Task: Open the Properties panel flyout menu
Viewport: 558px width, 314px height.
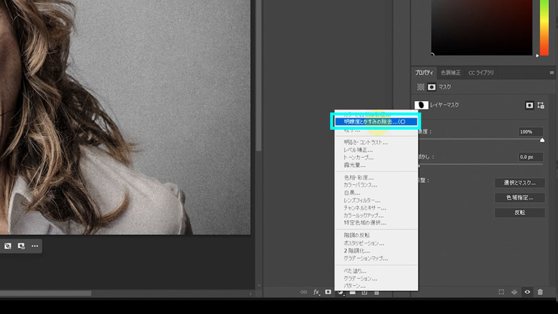Action: 552,73
